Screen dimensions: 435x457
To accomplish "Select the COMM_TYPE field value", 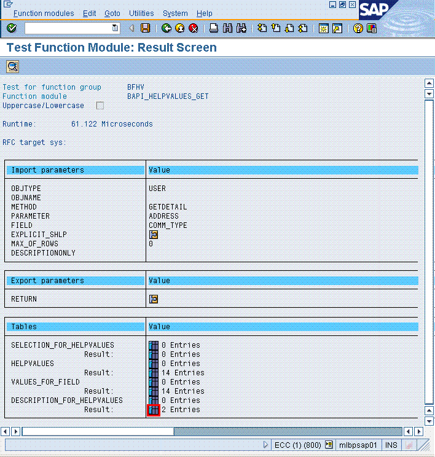I will click(x=168, y=225).
